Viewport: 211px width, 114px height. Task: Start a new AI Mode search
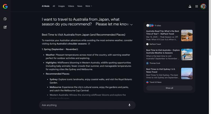(x=5, y=27)
